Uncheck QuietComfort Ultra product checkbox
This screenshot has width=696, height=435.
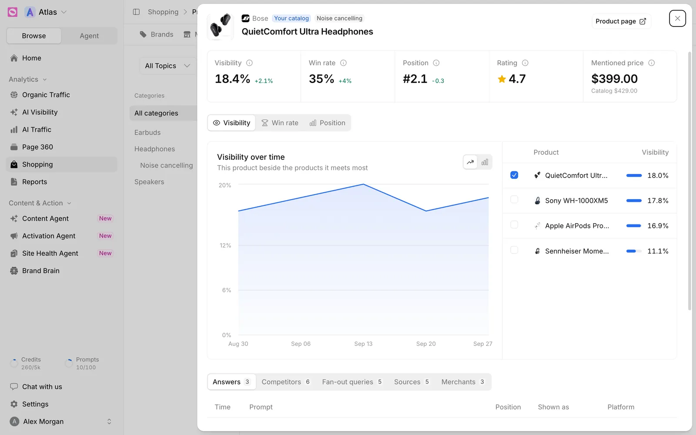(514, 175)
